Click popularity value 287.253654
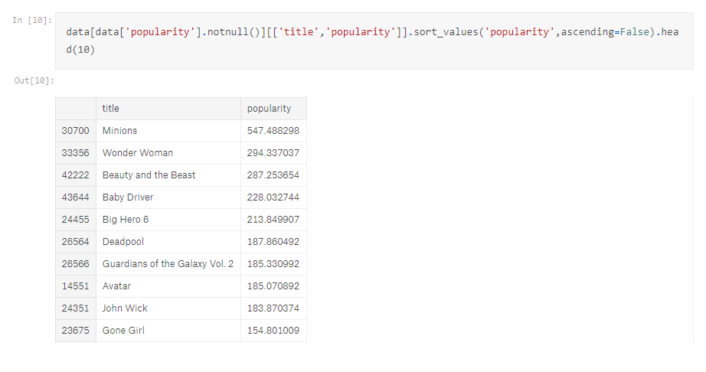The height and width of the screenshot is (372, 706). pos(274,175)
